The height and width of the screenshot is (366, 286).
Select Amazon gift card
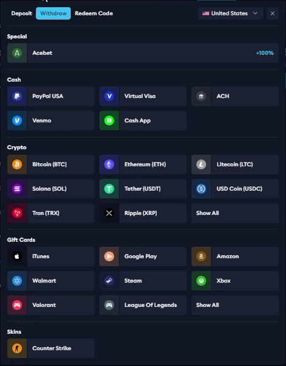(x=235, y=256)
